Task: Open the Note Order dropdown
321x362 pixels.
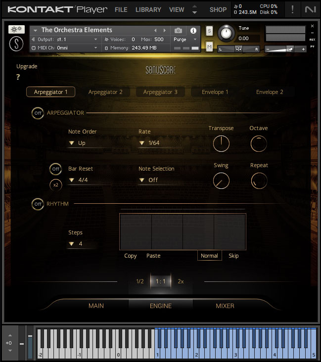Action: tap(86, 143)
